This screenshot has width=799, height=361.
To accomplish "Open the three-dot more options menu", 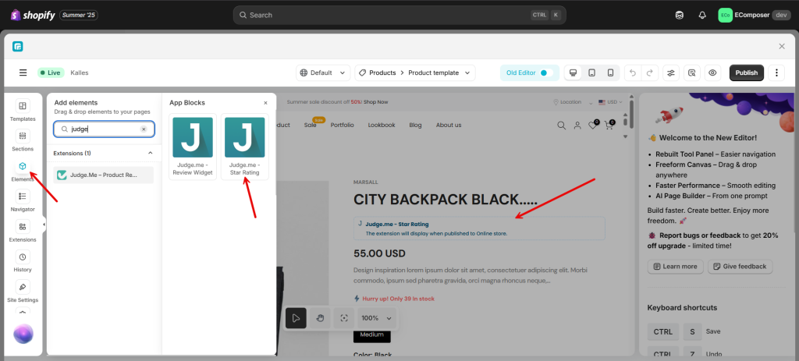I will click(x=776, y=73).
